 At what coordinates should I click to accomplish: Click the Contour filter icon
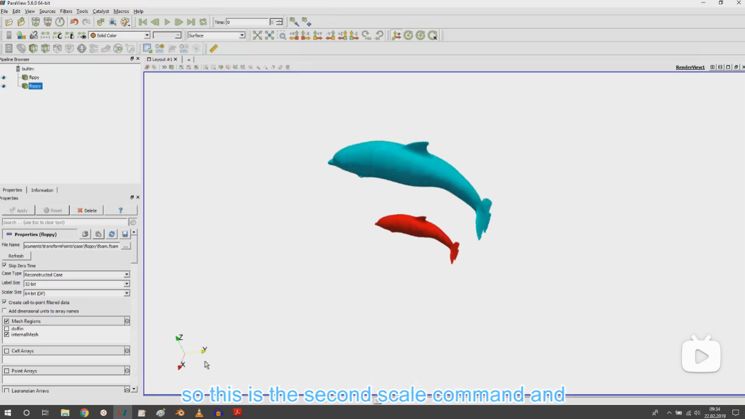[21, 48]
